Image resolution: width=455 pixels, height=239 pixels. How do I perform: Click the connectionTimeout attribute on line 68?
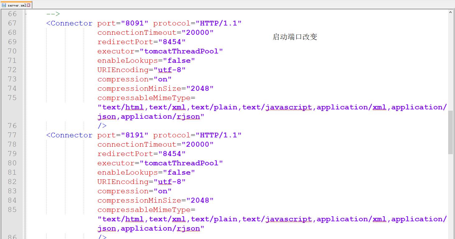pyautogui.click(x=137, y=32)
